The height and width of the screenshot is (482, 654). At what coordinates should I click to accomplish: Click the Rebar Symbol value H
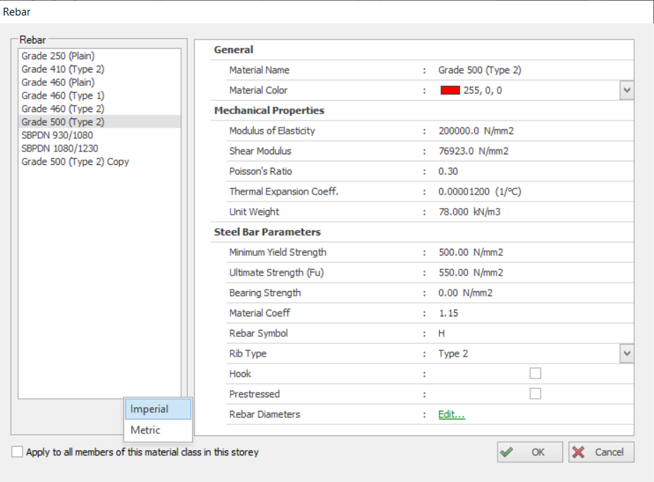442,333
